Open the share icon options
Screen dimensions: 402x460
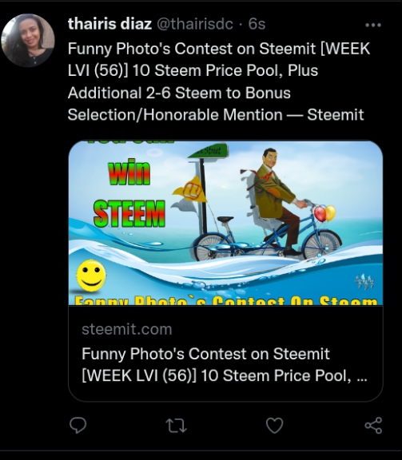coord(373,426)
